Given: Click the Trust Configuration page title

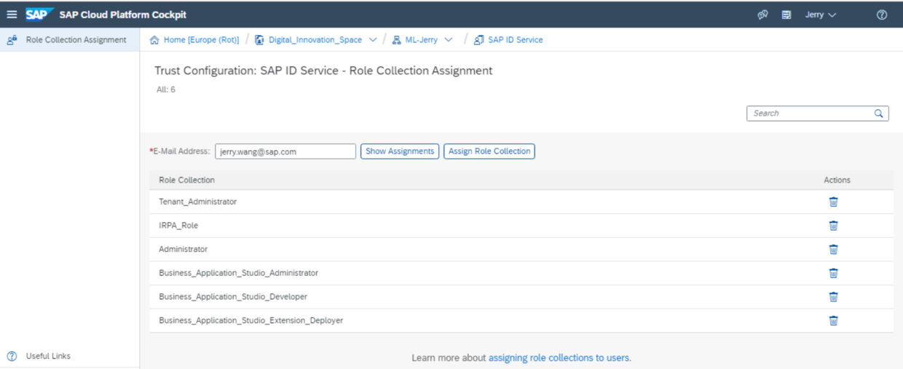Looking at the screenshot, I should click(323, 71).
